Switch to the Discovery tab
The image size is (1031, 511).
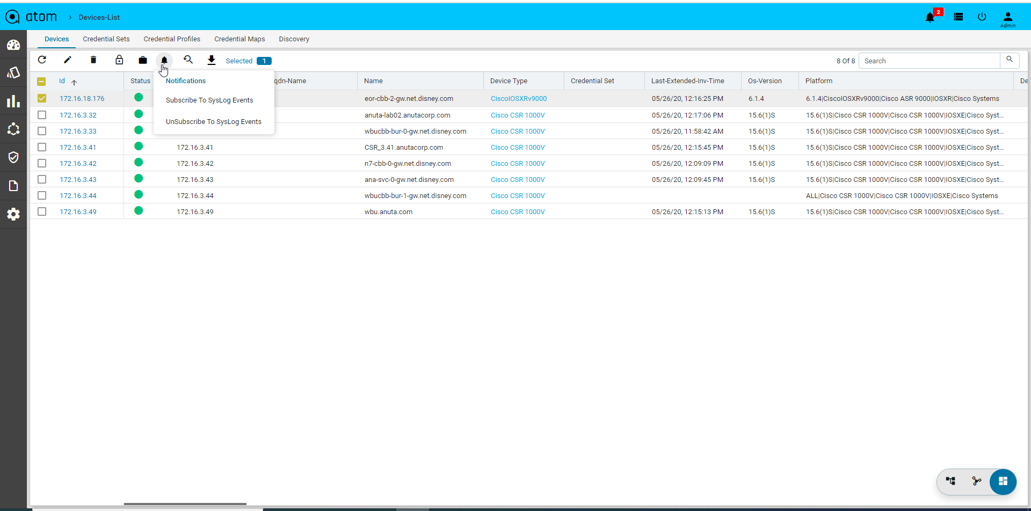coord(294,39)
